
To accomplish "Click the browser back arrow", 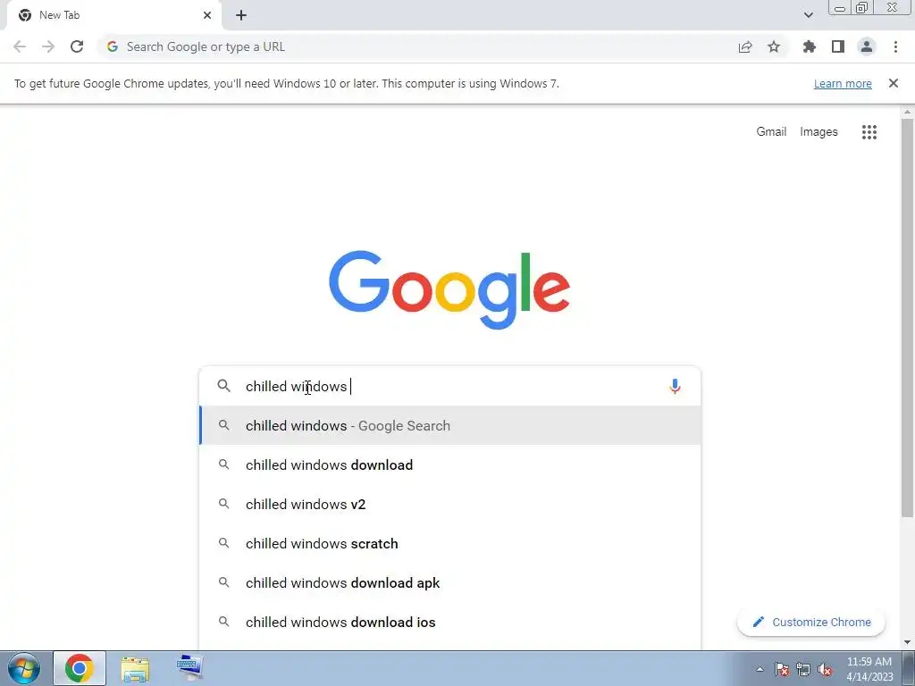I will (x=20, y=46).
